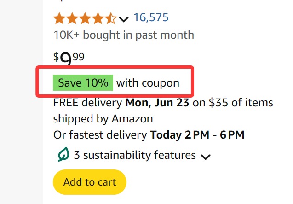Click the "on $35 of items" text
The width and height of the screenshot is (293, 204).
[233, 103]
